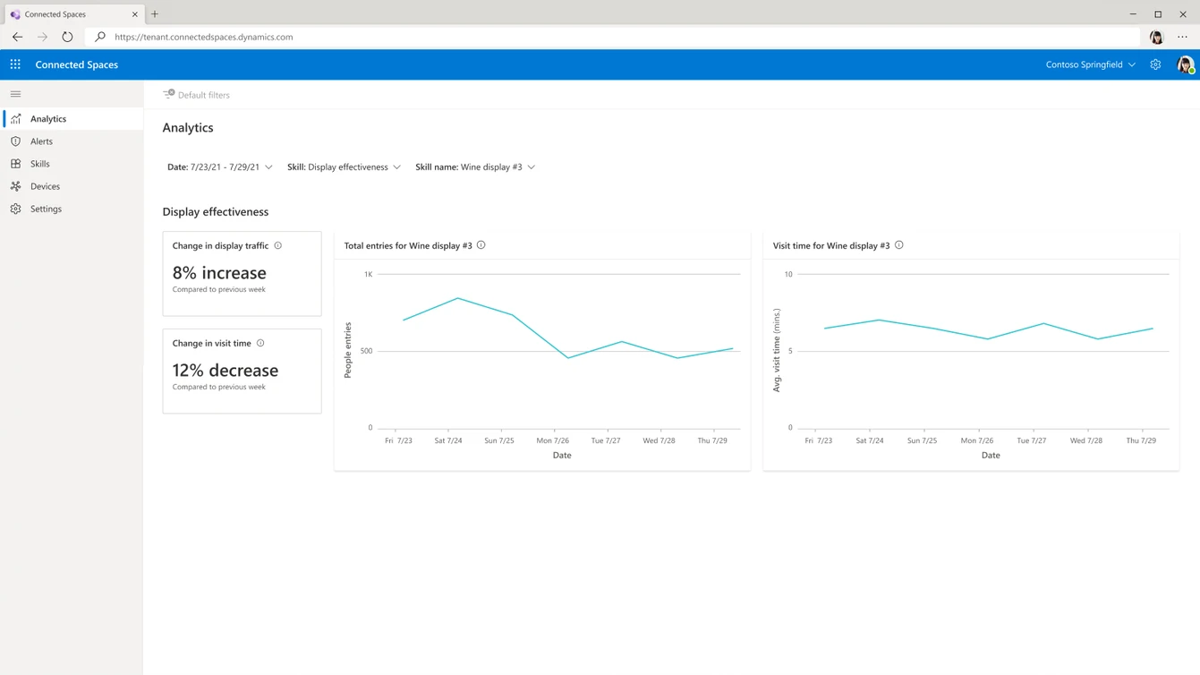The image size is (1200, 675).
Task: Click 'Total entries for Wine display #3' title
Action: coord(408,245)
